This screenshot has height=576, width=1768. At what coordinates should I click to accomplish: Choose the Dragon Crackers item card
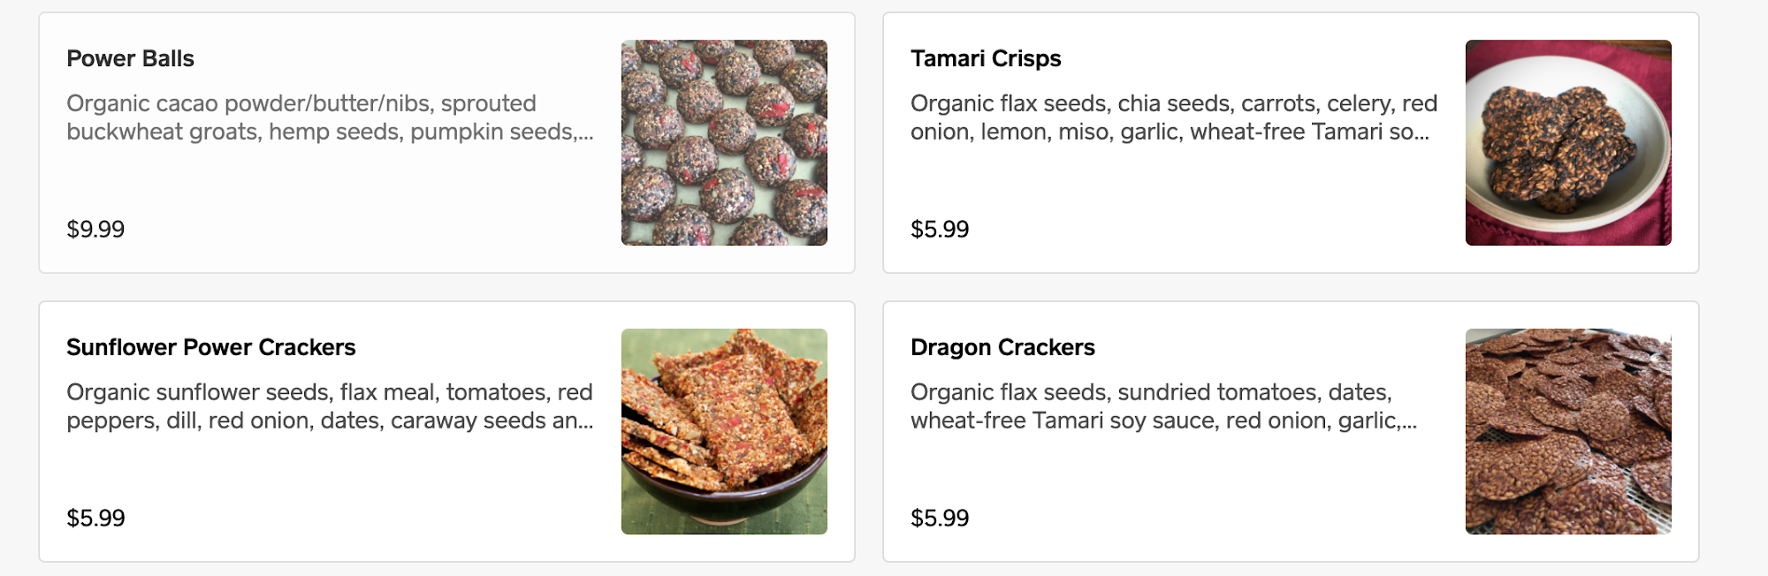pos(1291,431)
